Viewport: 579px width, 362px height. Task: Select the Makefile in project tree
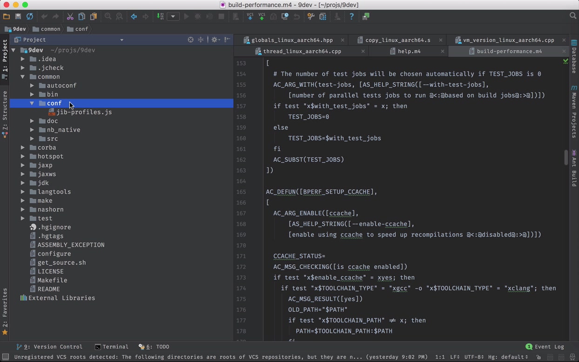[48, 280]
